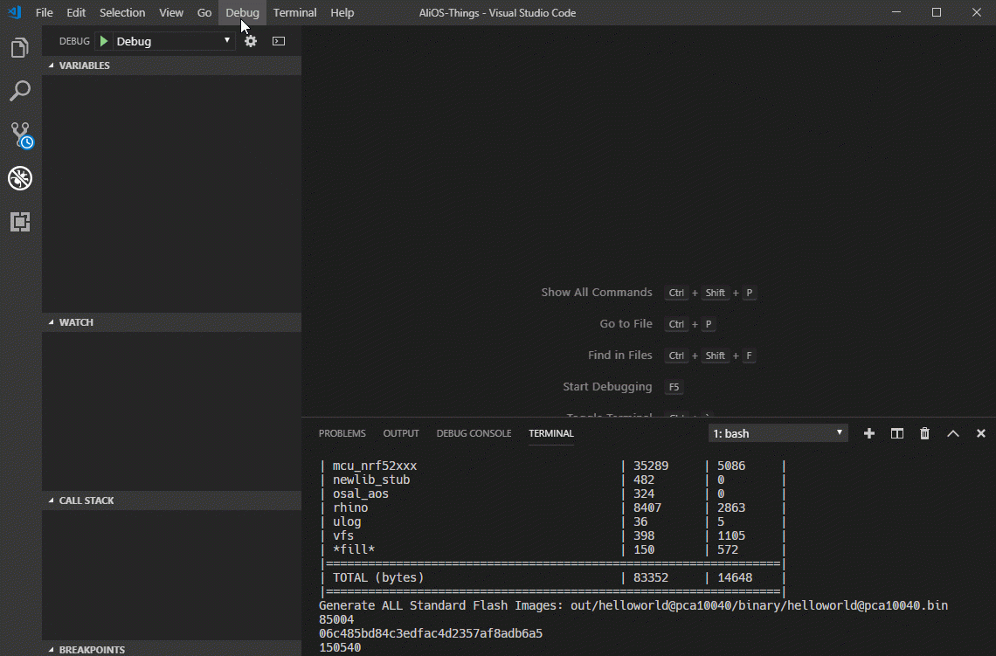
Task: Collapse the BREAKPOINTS section
Action: click(x=171, y=649)
